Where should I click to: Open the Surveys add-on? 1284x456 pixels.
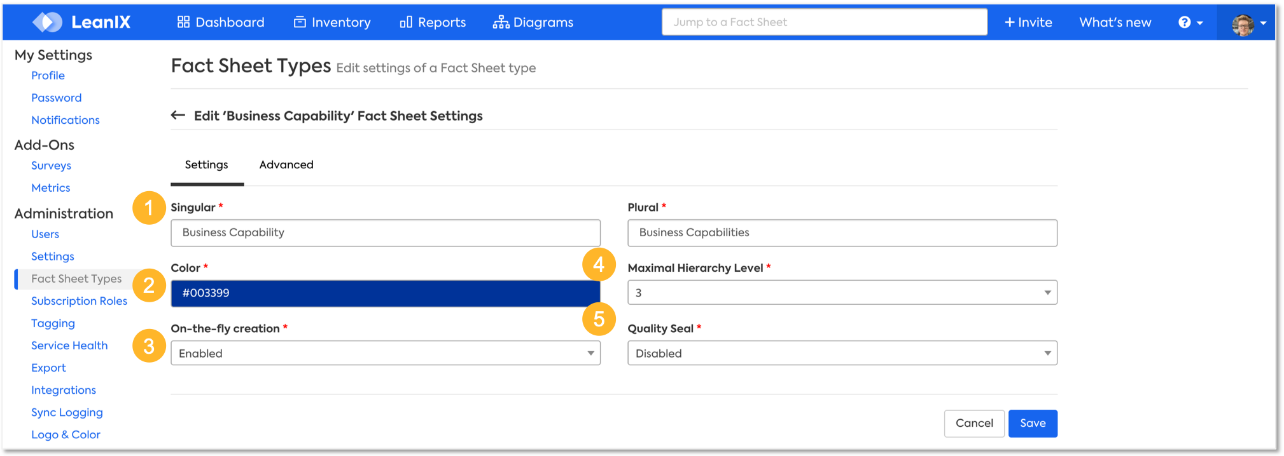coord(51,166)
